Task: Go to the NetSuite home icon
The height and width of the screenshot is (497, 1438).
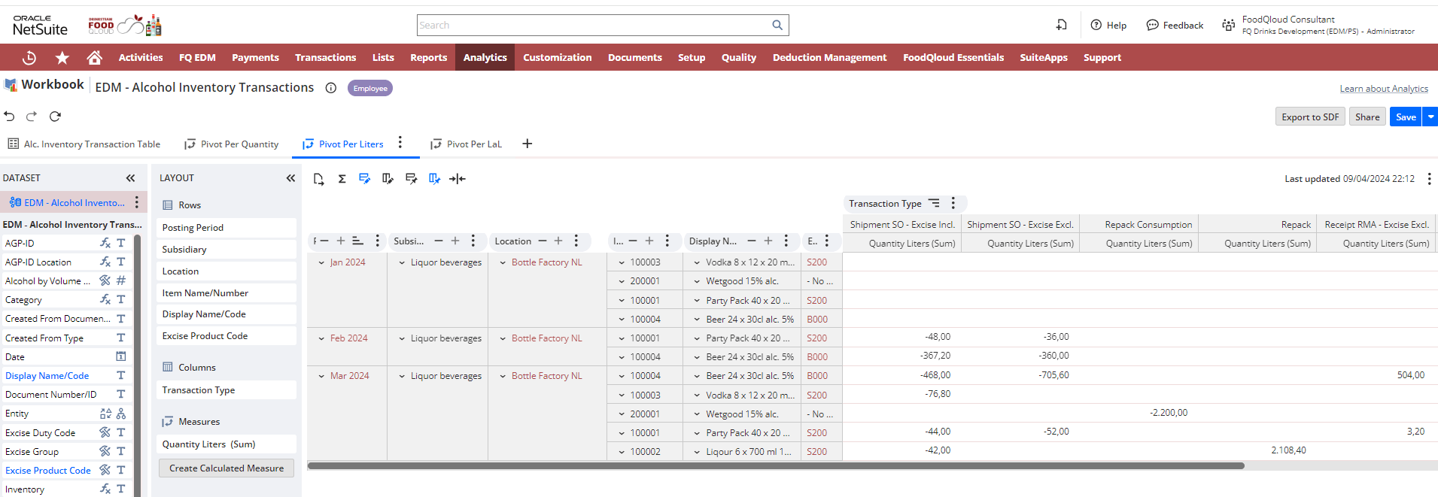Action: (94, 57)
